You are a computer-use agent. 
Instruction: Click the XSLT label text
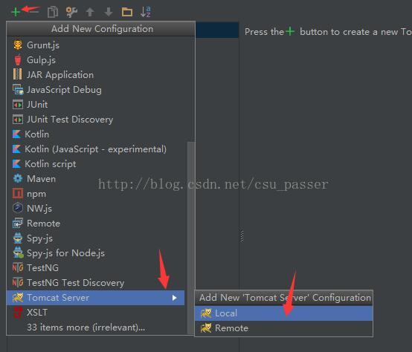(37, 313)
